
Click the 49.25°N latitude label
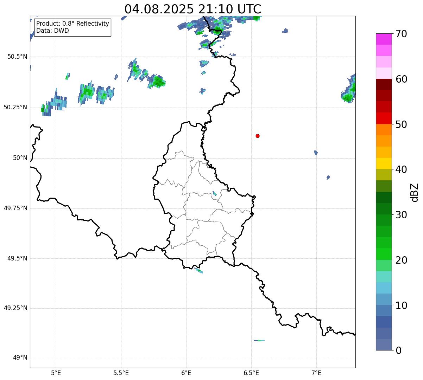coord(15,308)
